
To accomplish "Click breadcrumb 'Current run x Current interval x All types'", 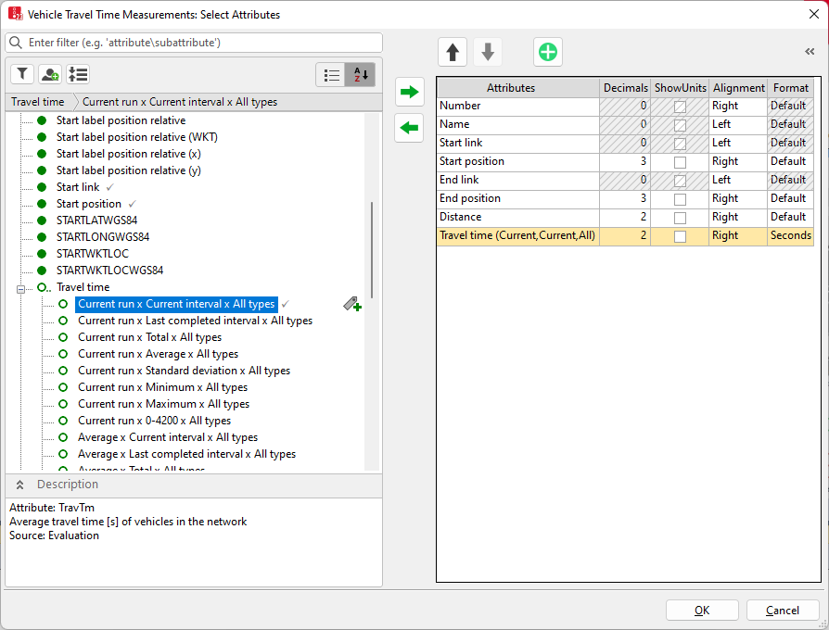I will click(x=180, y=102).
